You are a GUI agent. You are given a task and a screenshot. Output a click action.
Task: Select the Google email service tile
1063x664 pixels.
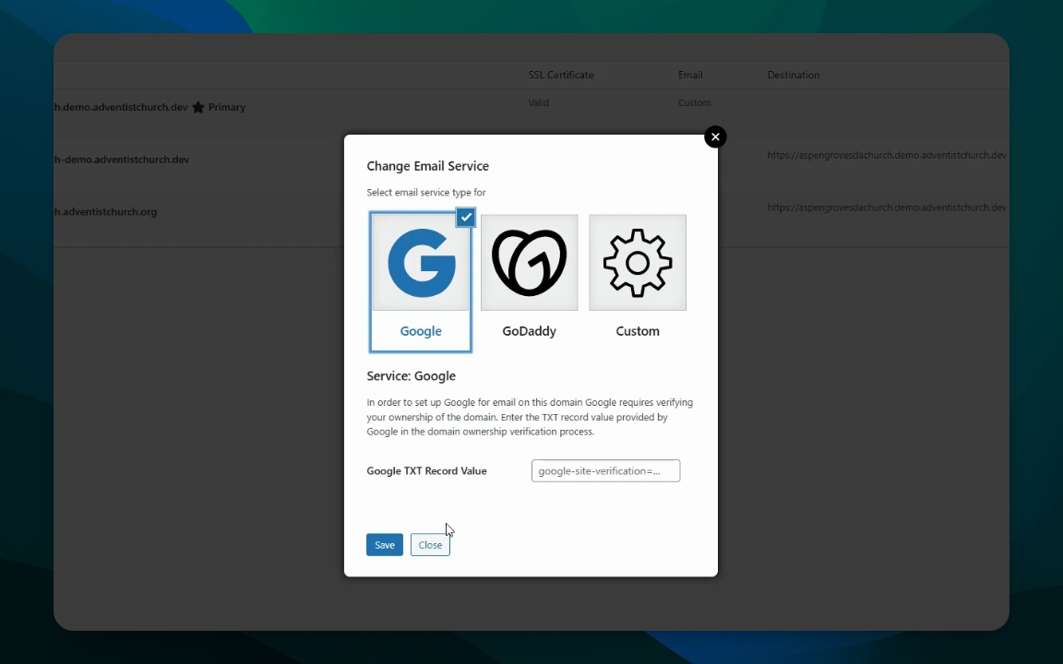tap(421, 282)
